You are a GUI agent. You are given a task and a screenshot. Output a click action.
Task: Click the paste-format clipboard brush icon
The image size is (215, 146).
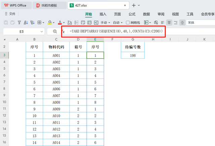(x=12, y=22)
